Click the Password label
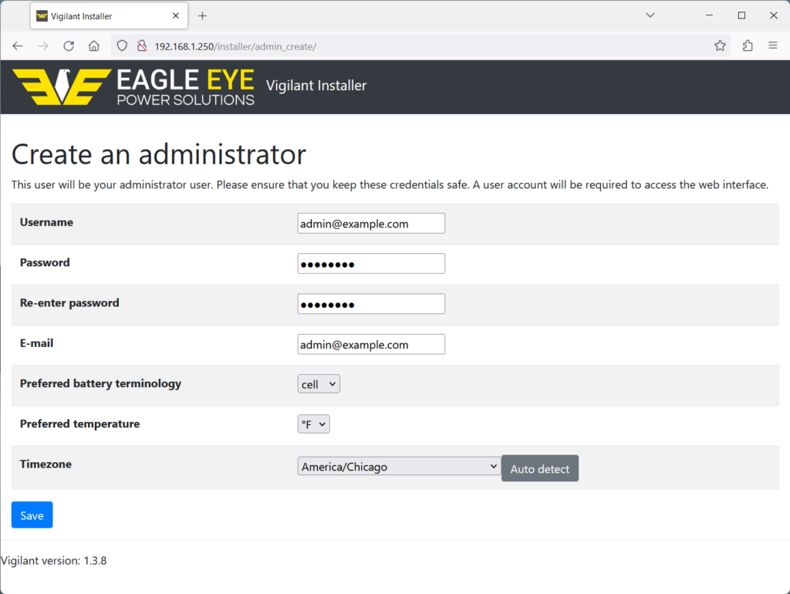This screenshot has width=790, height=594. pos(45,262)
